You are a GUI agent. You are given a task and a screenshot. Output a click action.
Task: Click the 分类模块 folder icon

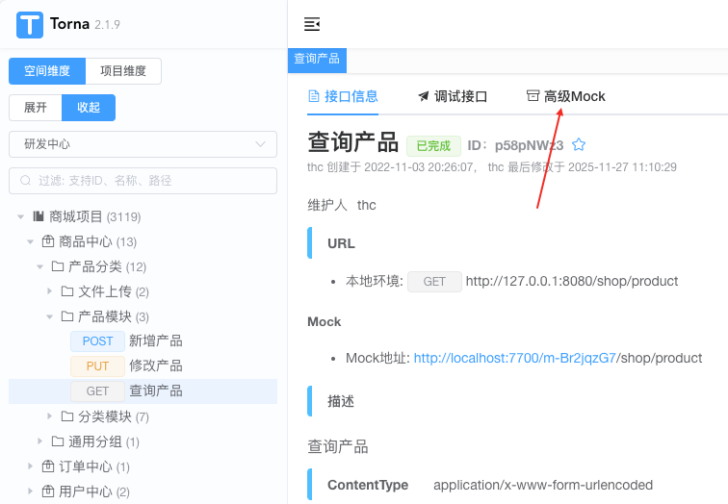67,416
